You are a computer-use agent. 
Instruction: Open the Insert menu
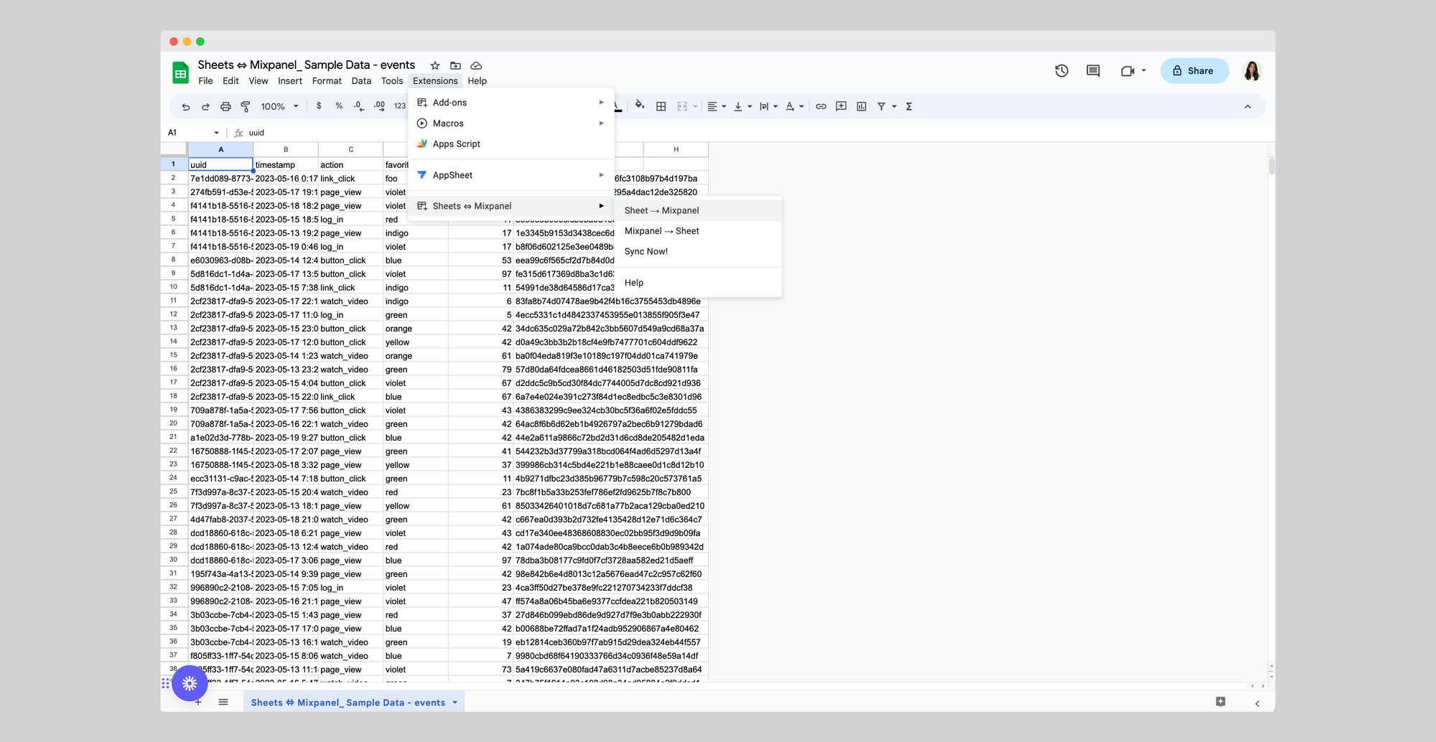290,81
